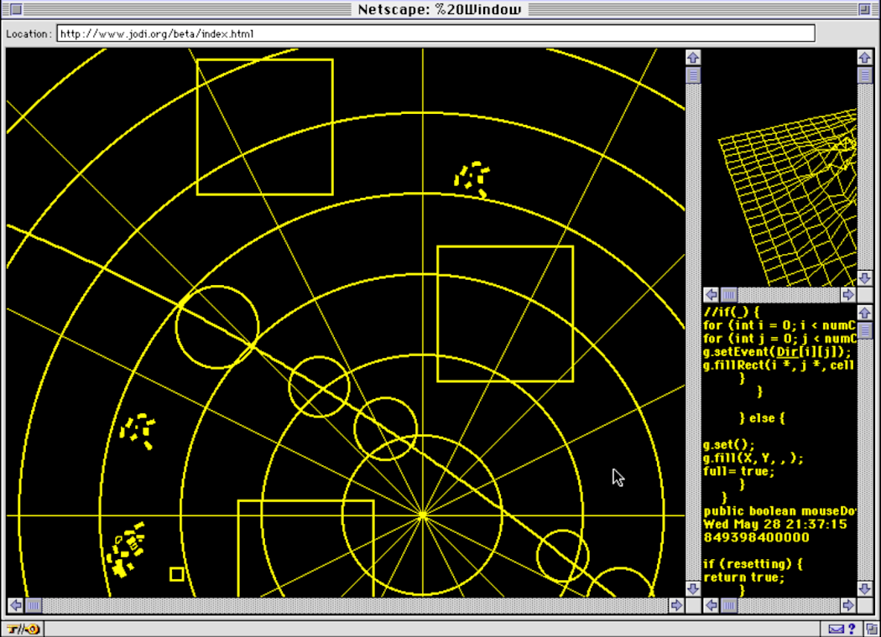Click the close box in title bar
The image size is (881, 637).
16,9
